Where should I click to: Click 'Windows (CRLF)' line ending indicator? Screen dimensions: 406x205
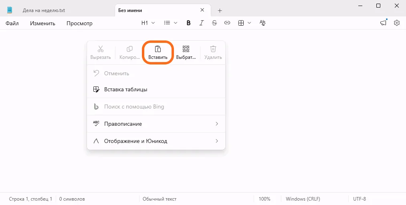(x=303, y=199)
